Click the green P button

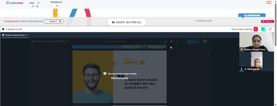coord(263,29)
